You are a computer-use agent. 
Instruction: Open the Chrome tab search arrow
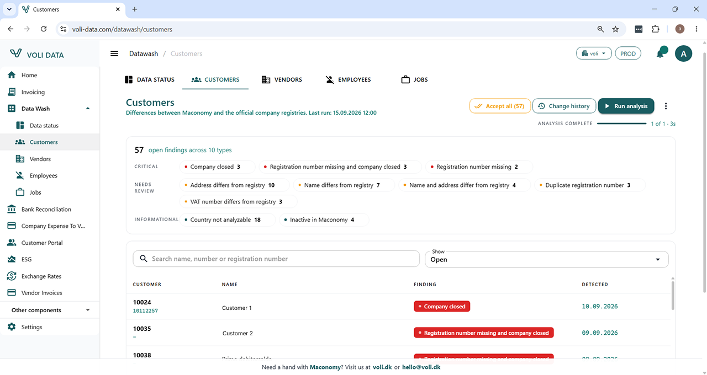9,9
